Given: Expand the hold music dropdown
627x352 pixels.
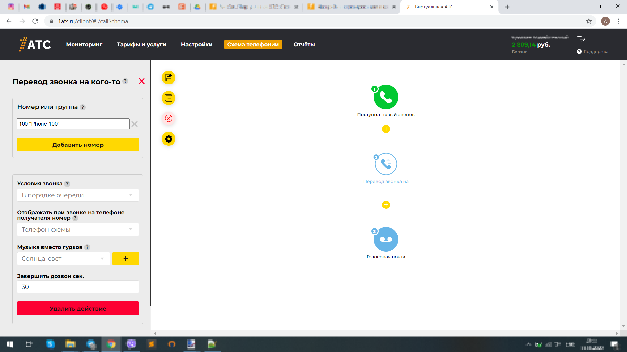Looking at the screenshot, I should (x=63, y=259).
